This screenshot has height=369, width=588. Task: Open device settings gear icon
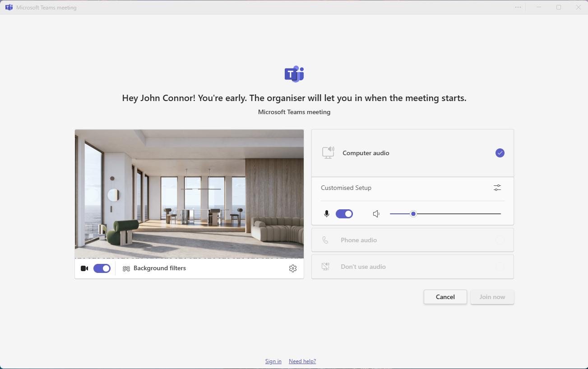(x=293, y=268)
